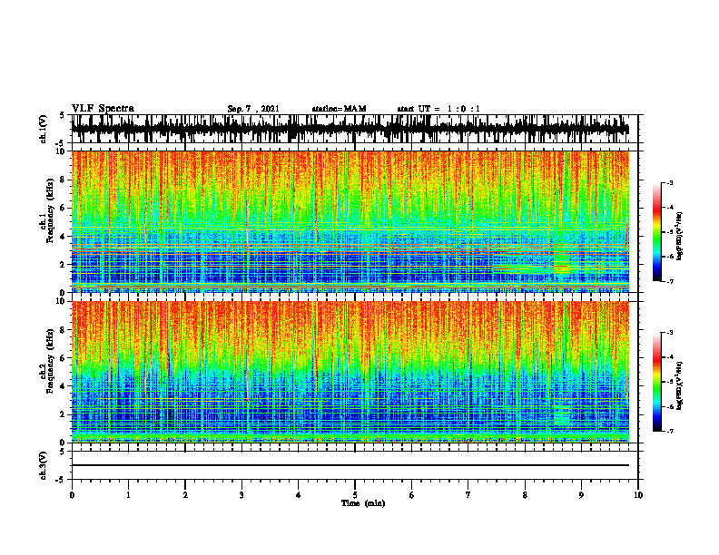This screenshot has width=719, height=555.
Task: Click time axis tick label "1"
Action: [128, 495]
